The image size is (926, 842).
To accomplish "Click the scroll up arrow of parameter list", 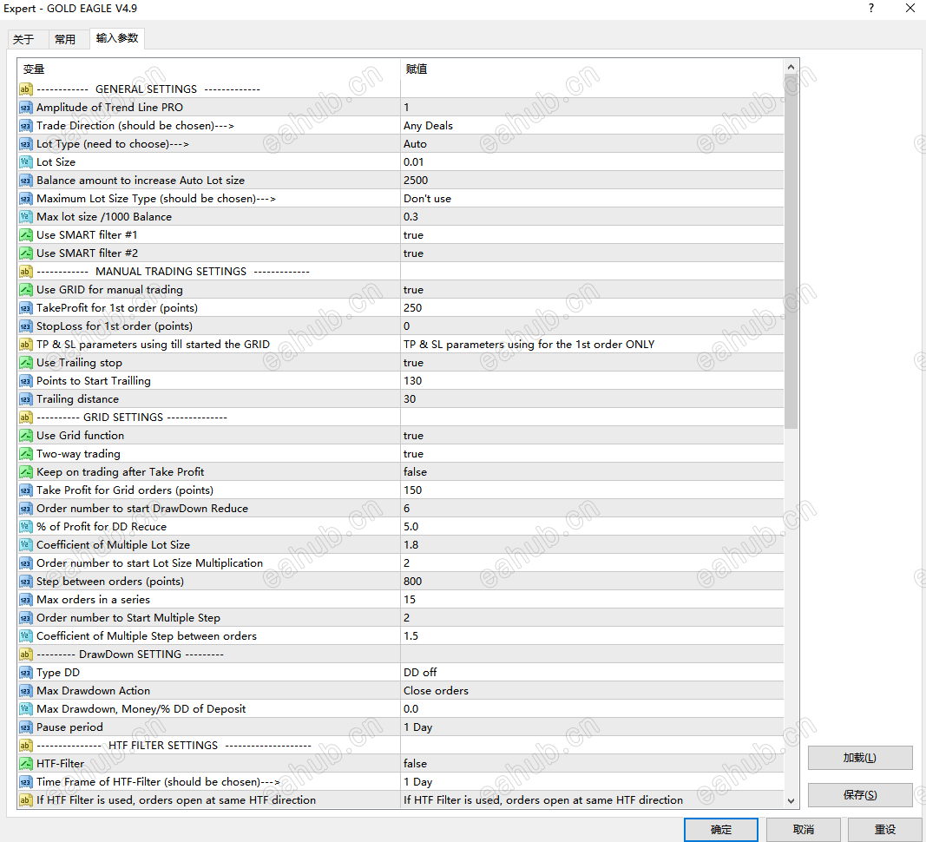I will click(x=791, y=68).
